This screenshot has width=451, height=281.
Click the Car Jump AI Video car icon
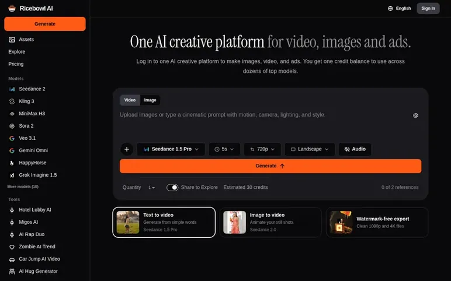12,259
